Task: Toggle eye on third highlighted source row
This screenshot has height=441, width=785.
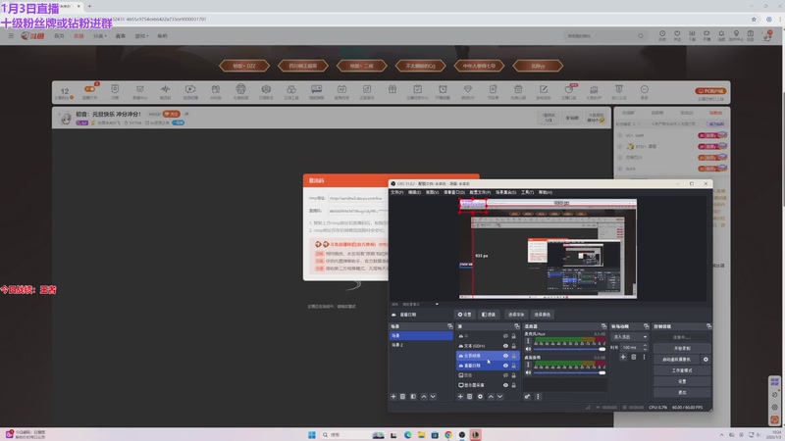Action: click(x=505, y=356)
